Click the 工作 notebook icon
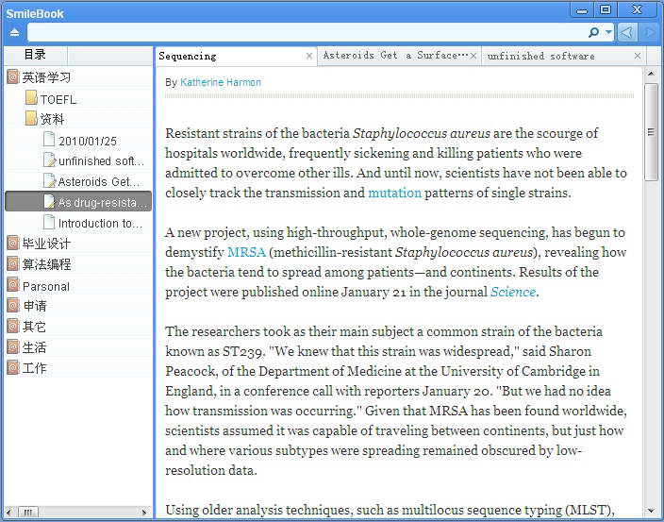 13,367
